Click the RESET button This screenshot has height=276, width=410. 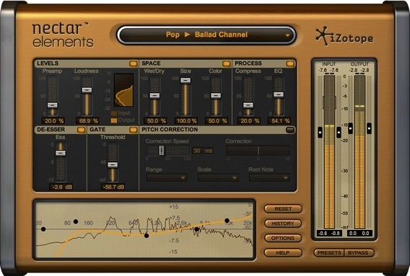283,209
